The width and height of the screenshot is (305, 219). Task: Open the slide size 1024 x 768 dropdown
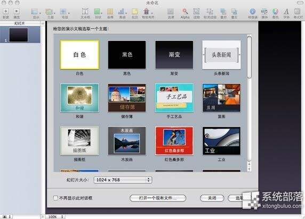[123, 180]
